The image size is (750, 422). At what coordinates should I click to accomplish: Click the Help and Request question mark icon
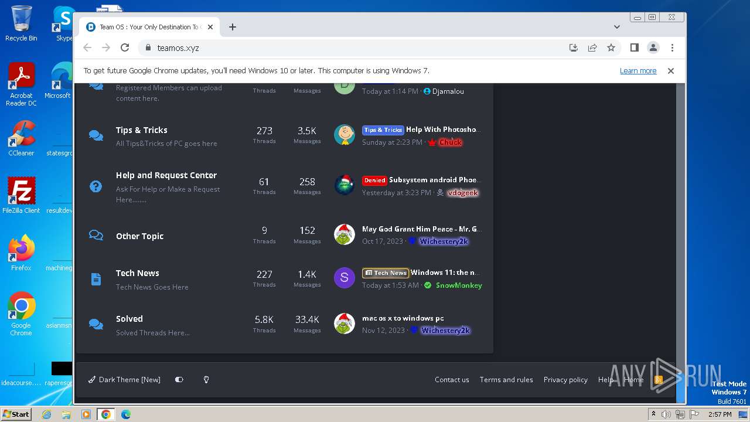click(96, 186)
